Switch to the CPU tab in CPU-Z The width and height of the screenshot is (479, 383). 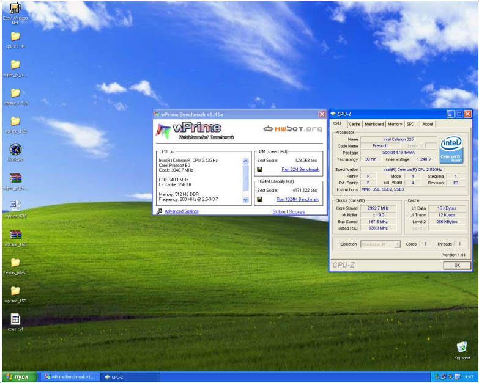coord(337,123)
